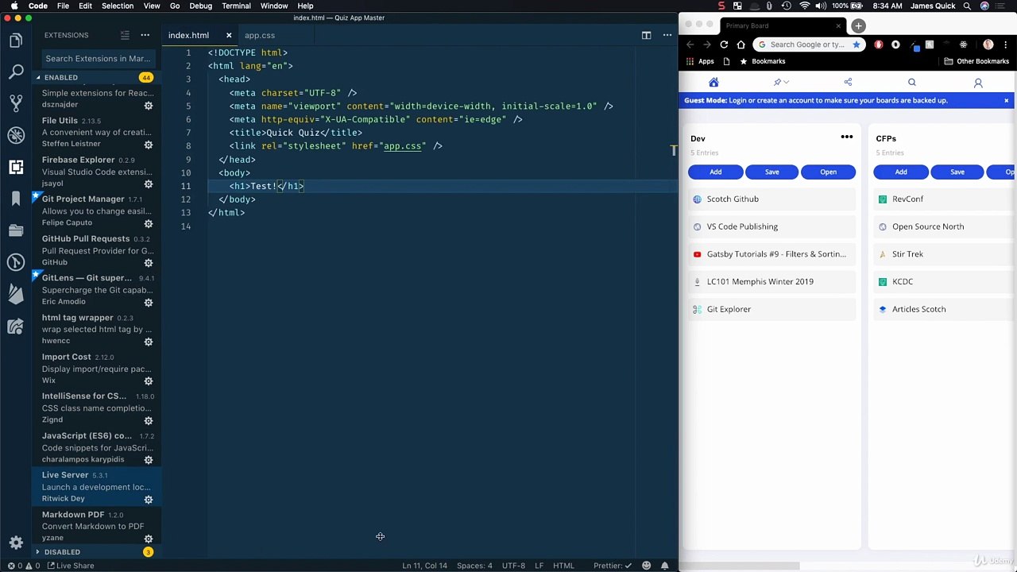
Task: Open the Dev column three-dot menu
Action: (847, 137)
